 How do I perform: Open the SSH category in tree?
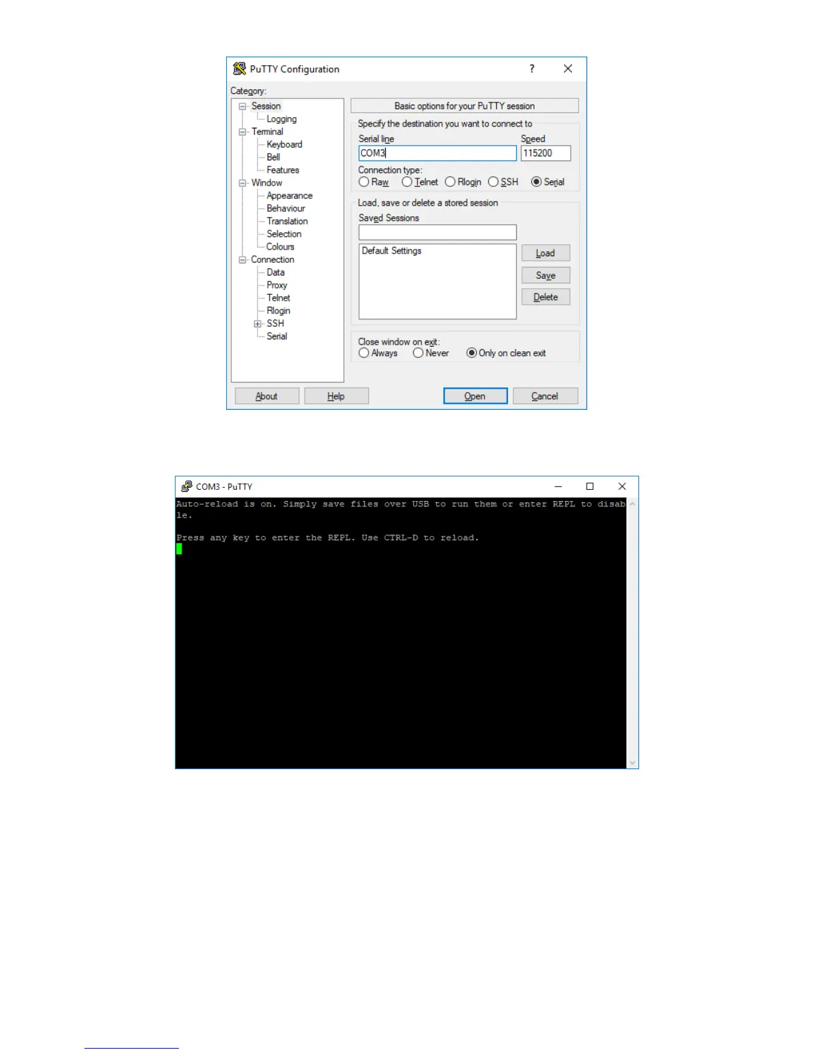[x=275, y=323]
